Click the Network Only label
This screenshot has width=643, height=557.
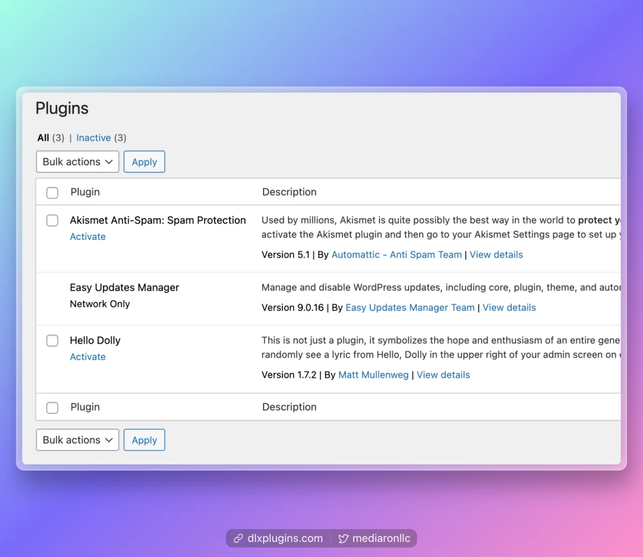[x=100, y=304]
